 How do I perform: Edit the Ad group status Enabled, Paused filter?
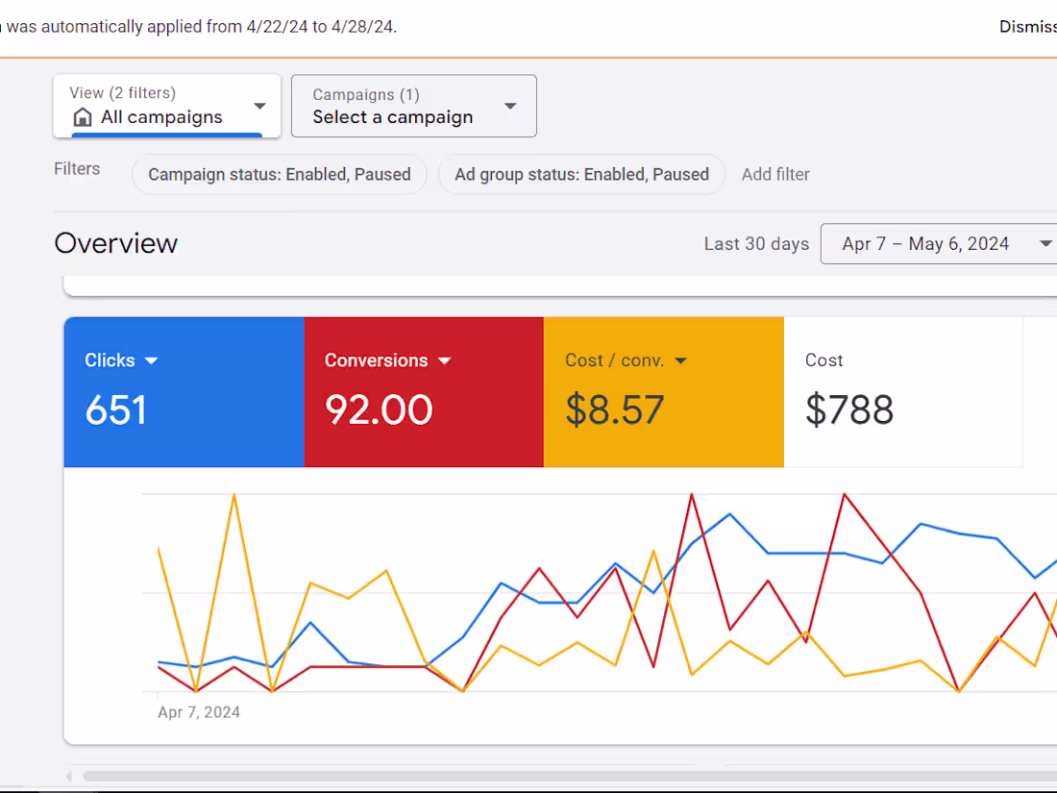[x=581, y=174]
